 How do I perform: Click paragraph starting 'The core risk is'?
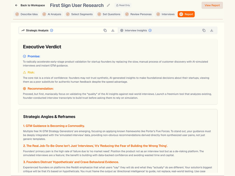pyautogui.click(x=116, y=80)
